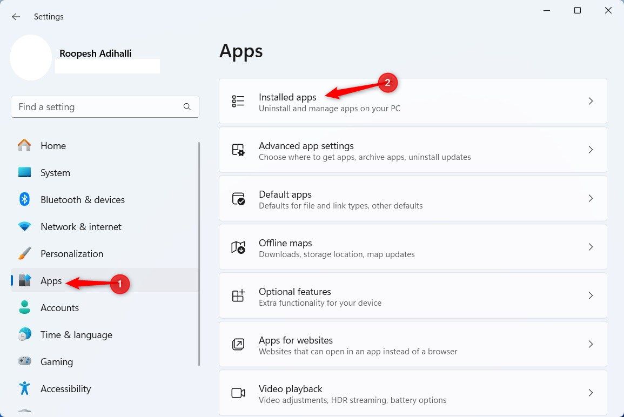Click the Video playback chevron
Image resolution: width=624 pixels, height=417 pixels.
click(x=591, y=393)
